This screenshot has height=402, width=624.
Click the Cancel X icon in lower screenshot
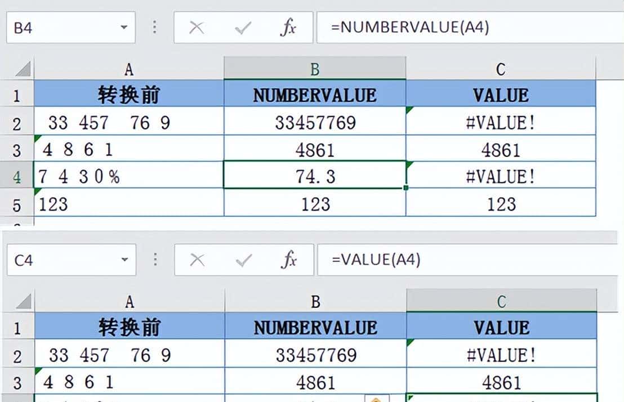tap(197, 260)
